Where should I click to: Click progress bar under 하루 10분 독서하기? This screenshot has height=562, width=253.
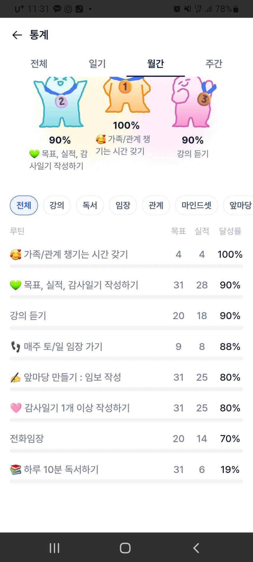click(126, 482)
